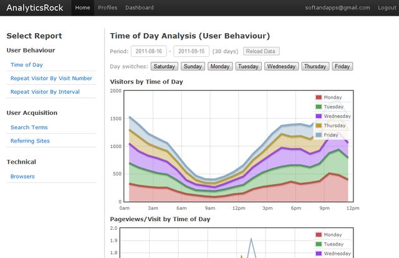Screen dimensions: 399x258
Task: Click the 'Visitors by Time of Day' heading
Action: [x=147, y=82]
